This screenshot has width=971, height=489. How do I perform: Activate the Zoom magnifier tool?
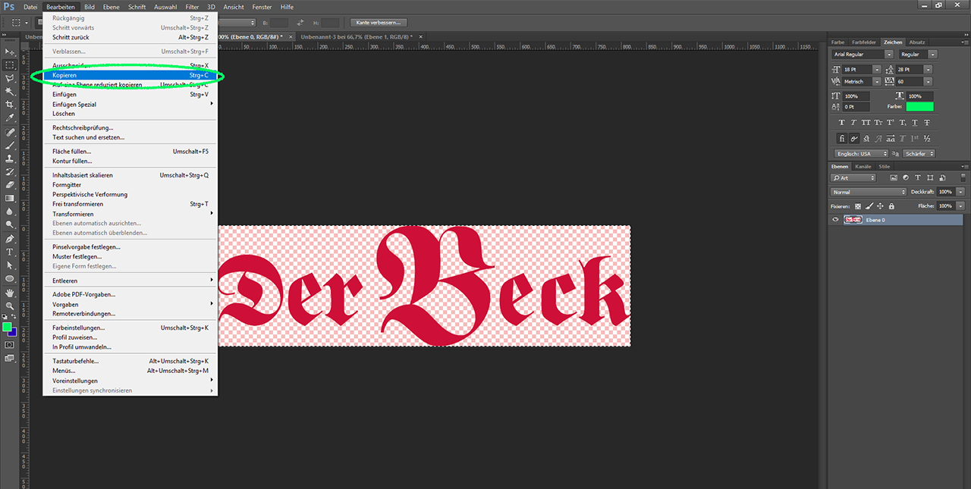click(x=11, y=306)
